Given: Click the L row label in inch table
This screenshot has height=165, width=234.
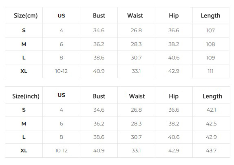Looking at the screenshot, I should point(24,137).
